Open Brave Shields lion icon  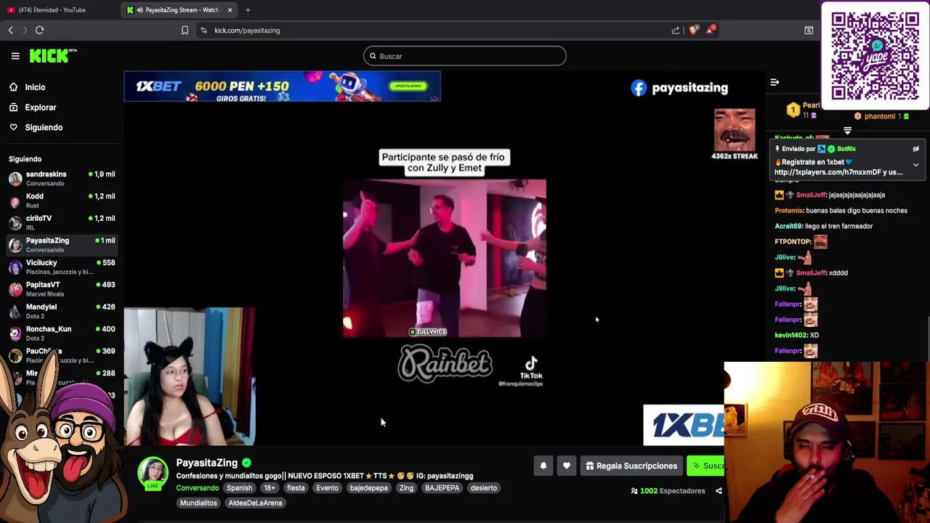693,30
